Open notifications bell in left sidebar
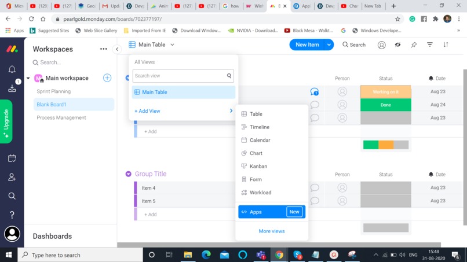Viewport: 467px width, 262px height. click(x=12, y=69)
